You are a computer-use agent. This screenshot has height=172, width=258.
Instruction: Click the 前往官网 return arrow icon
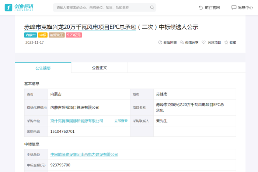tap(201, 7)
